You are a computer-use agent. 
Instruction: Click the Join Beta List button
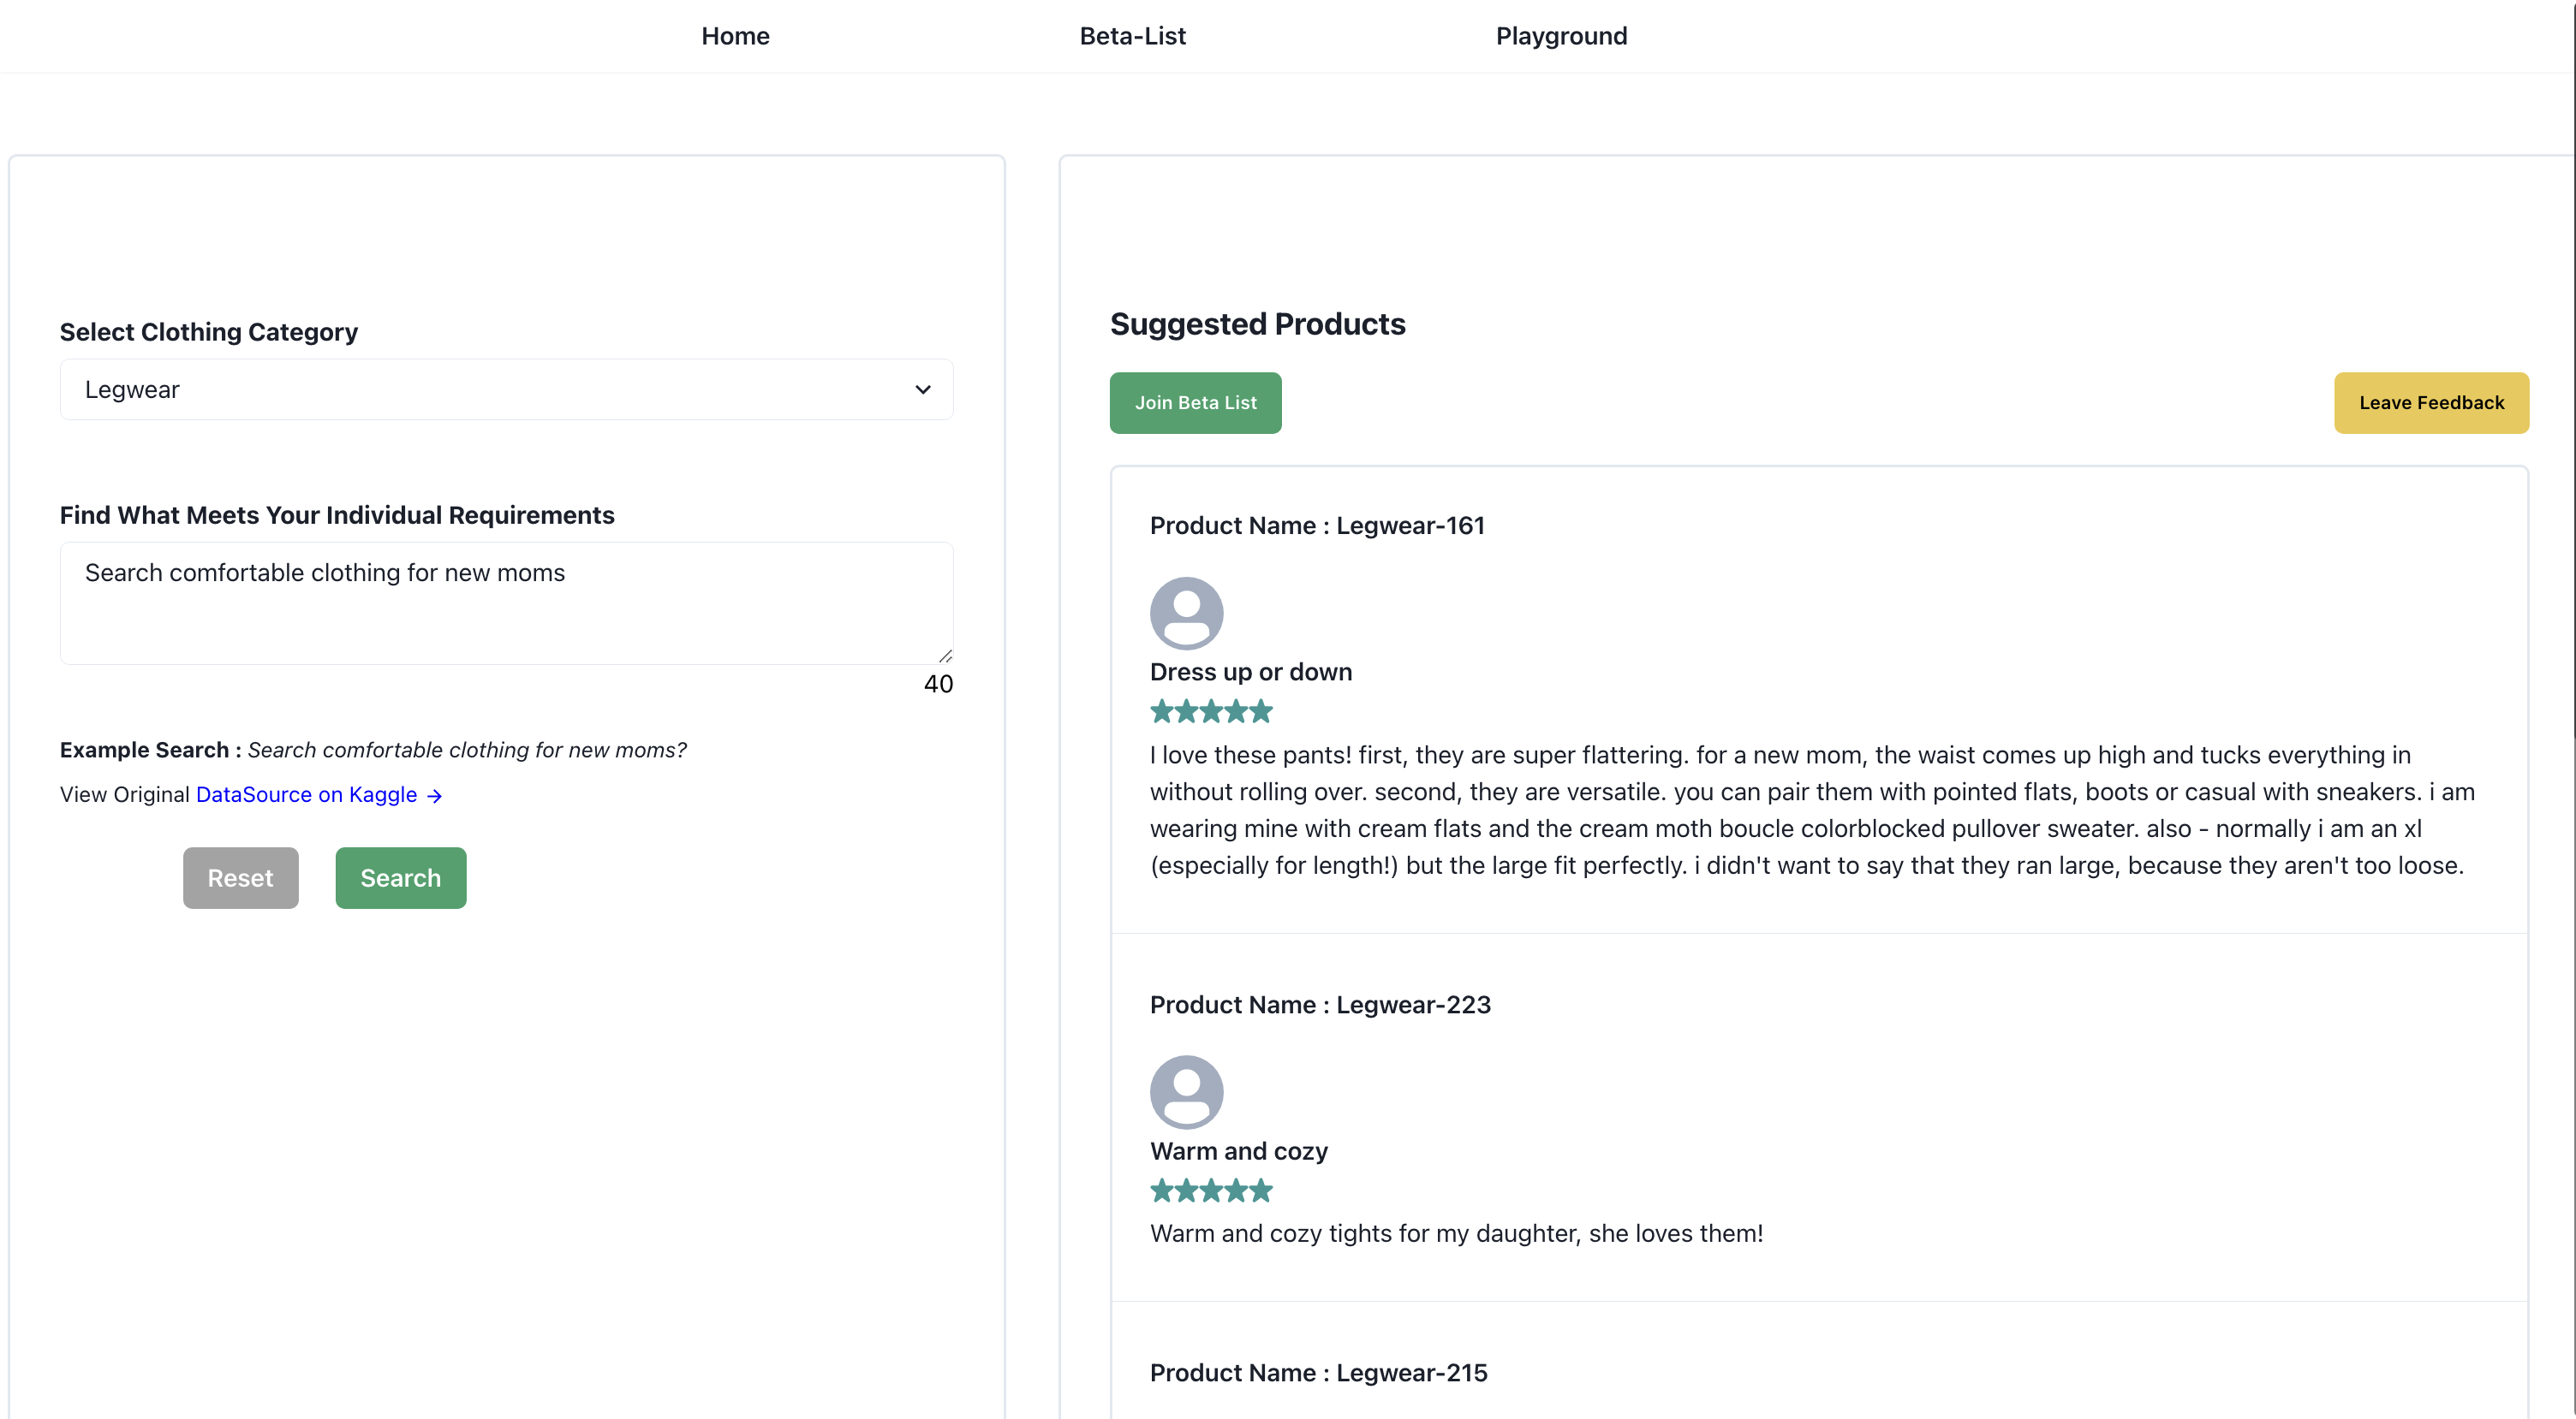1195,403
